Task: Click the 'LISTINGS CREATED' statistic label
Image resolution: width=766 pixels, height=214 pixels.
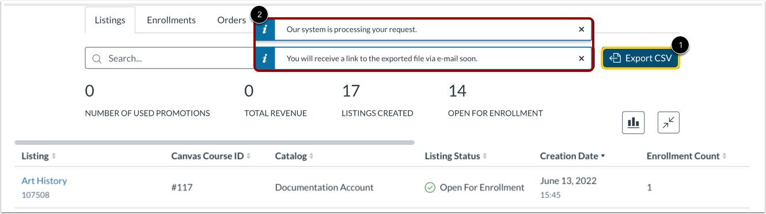Action: 377,113
